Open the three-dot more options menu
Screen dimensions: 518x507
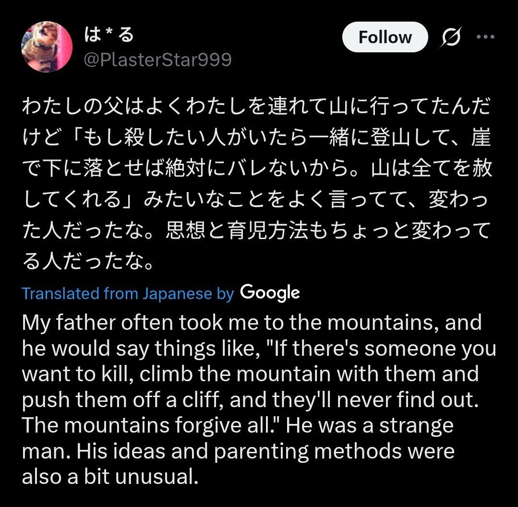485,37
